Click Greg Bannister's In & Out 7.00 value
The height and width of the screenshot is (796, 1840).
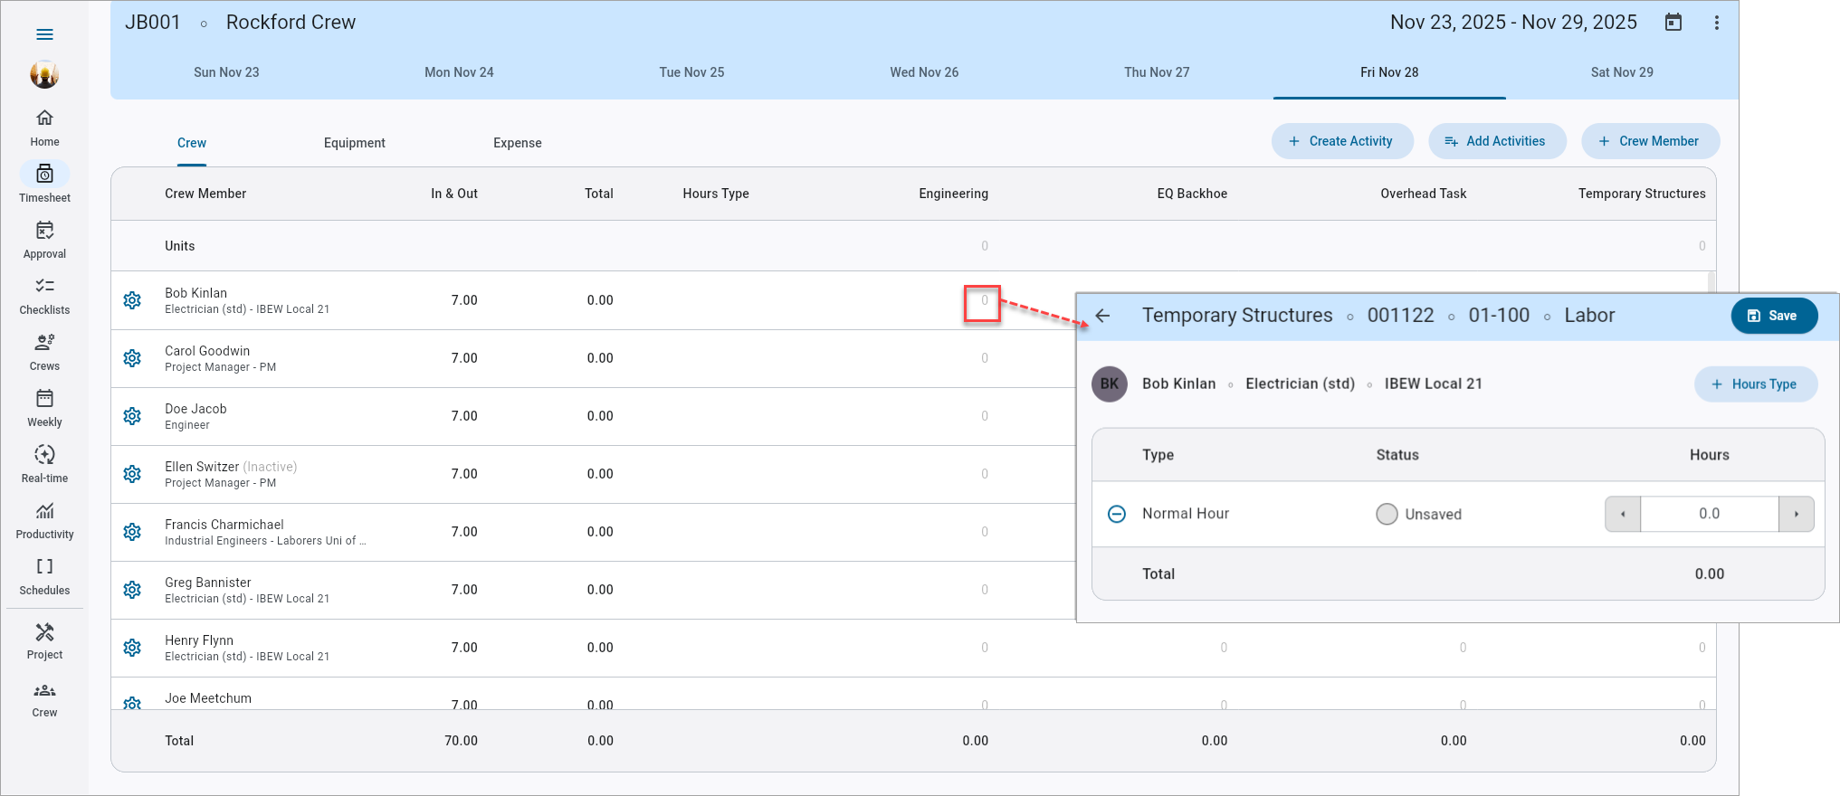[x=464, y=590]
